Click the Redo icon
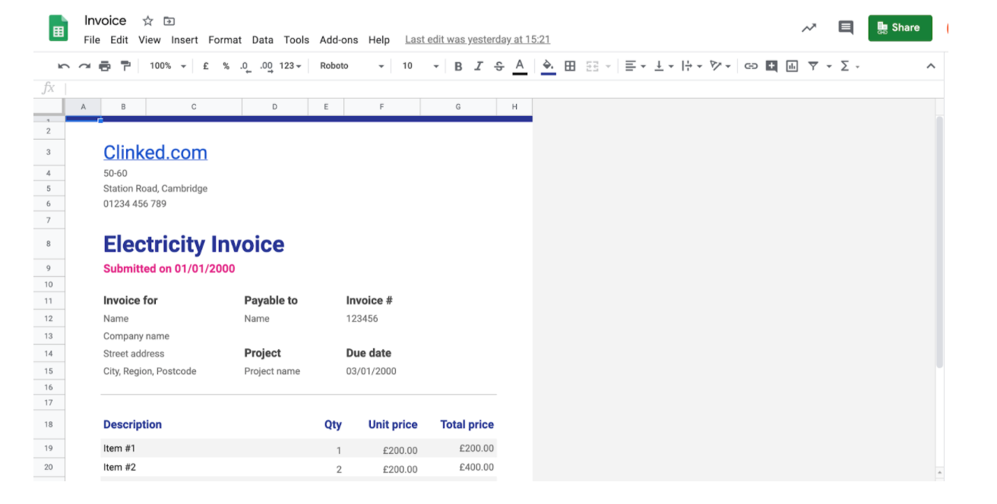Viewport: 997px width, 504px height. pyautogui.click(x=84, y=66)
